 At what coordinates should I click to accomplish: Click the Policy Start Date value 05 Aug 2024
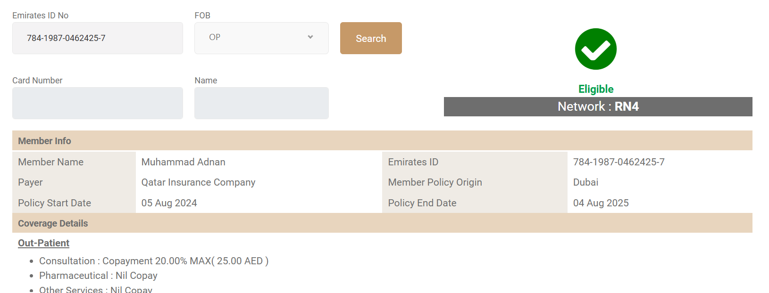click(169, 203)
